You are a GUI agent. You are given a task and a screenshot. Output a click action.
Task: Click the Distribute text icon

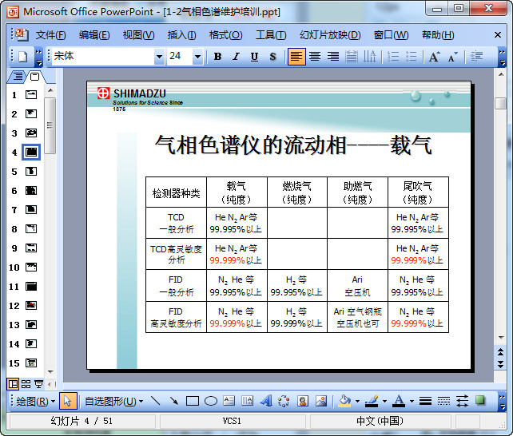point(352,57)
